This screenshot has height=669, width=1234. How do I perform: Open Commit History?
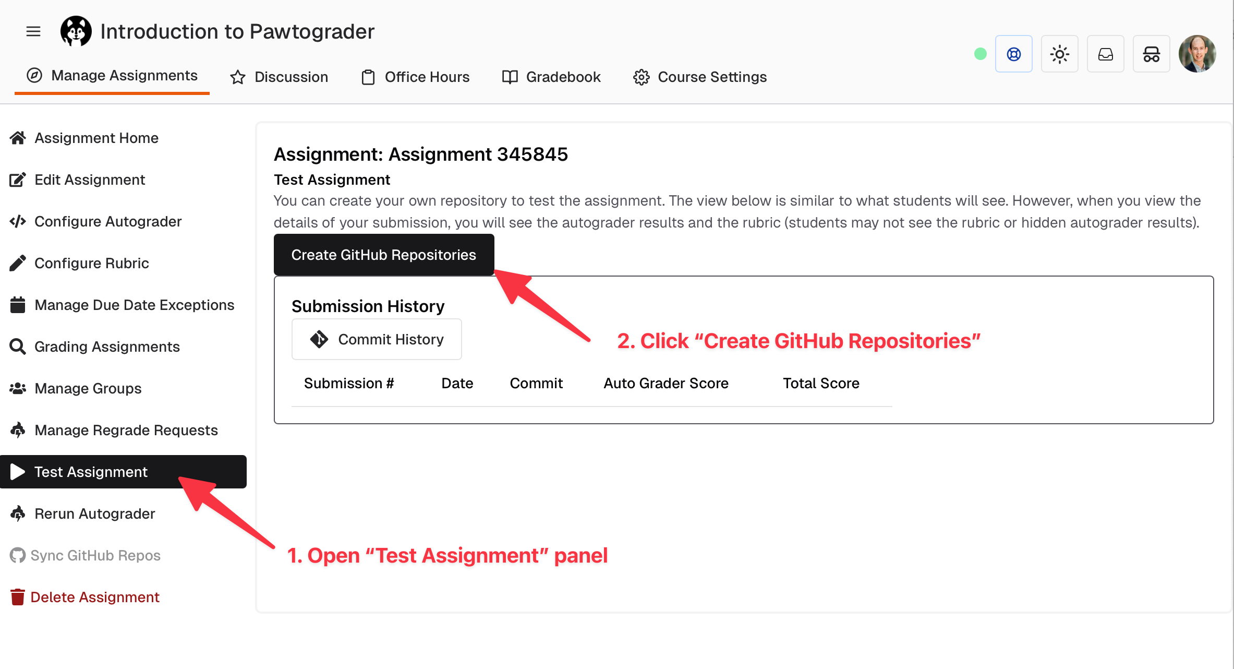click(377, 339)
